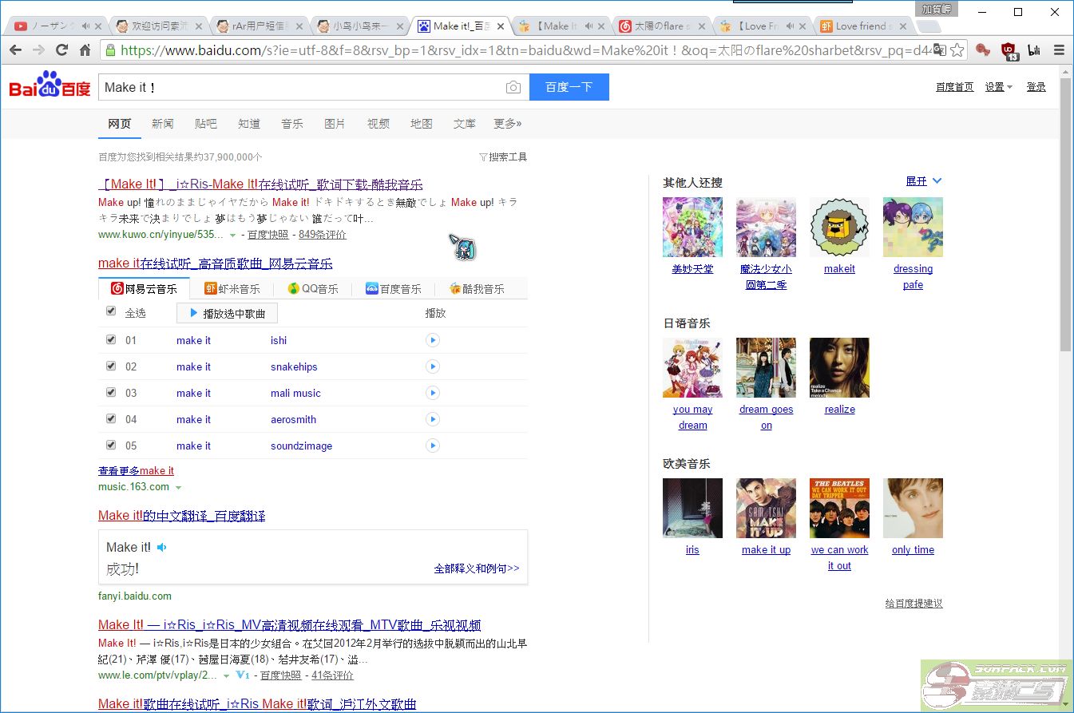Open the 查看更多make it link
Screen dimensions: 1074x713
136,471
